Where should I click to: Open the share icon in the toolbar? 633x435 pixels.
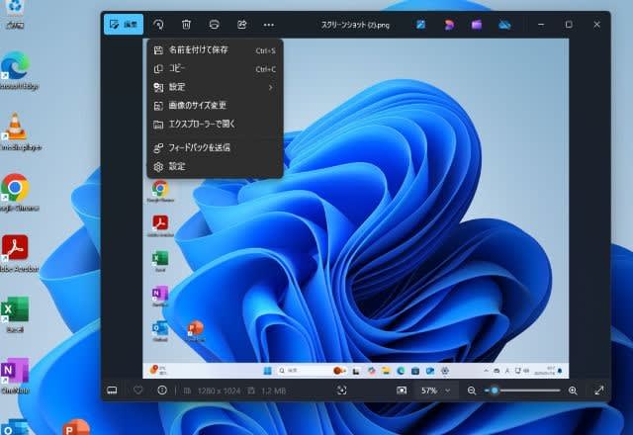(241, 25)
